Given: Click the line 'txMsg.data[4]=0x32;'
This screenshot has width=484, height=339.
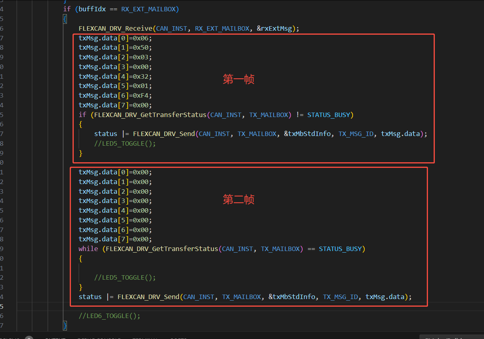Looking at the screenshot, I should pyautogui.click(x=115, y=76).
